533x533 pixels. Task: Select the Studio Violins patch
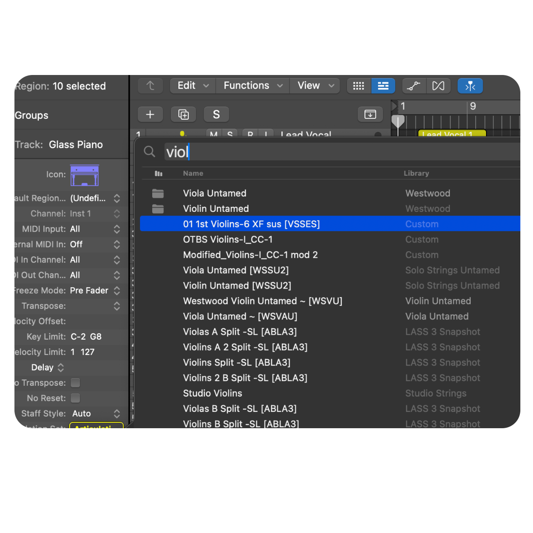coord(212,393)
